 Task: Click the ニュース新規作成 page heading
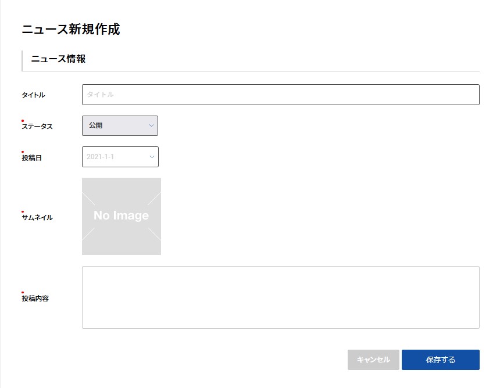(x=71, y=30)
